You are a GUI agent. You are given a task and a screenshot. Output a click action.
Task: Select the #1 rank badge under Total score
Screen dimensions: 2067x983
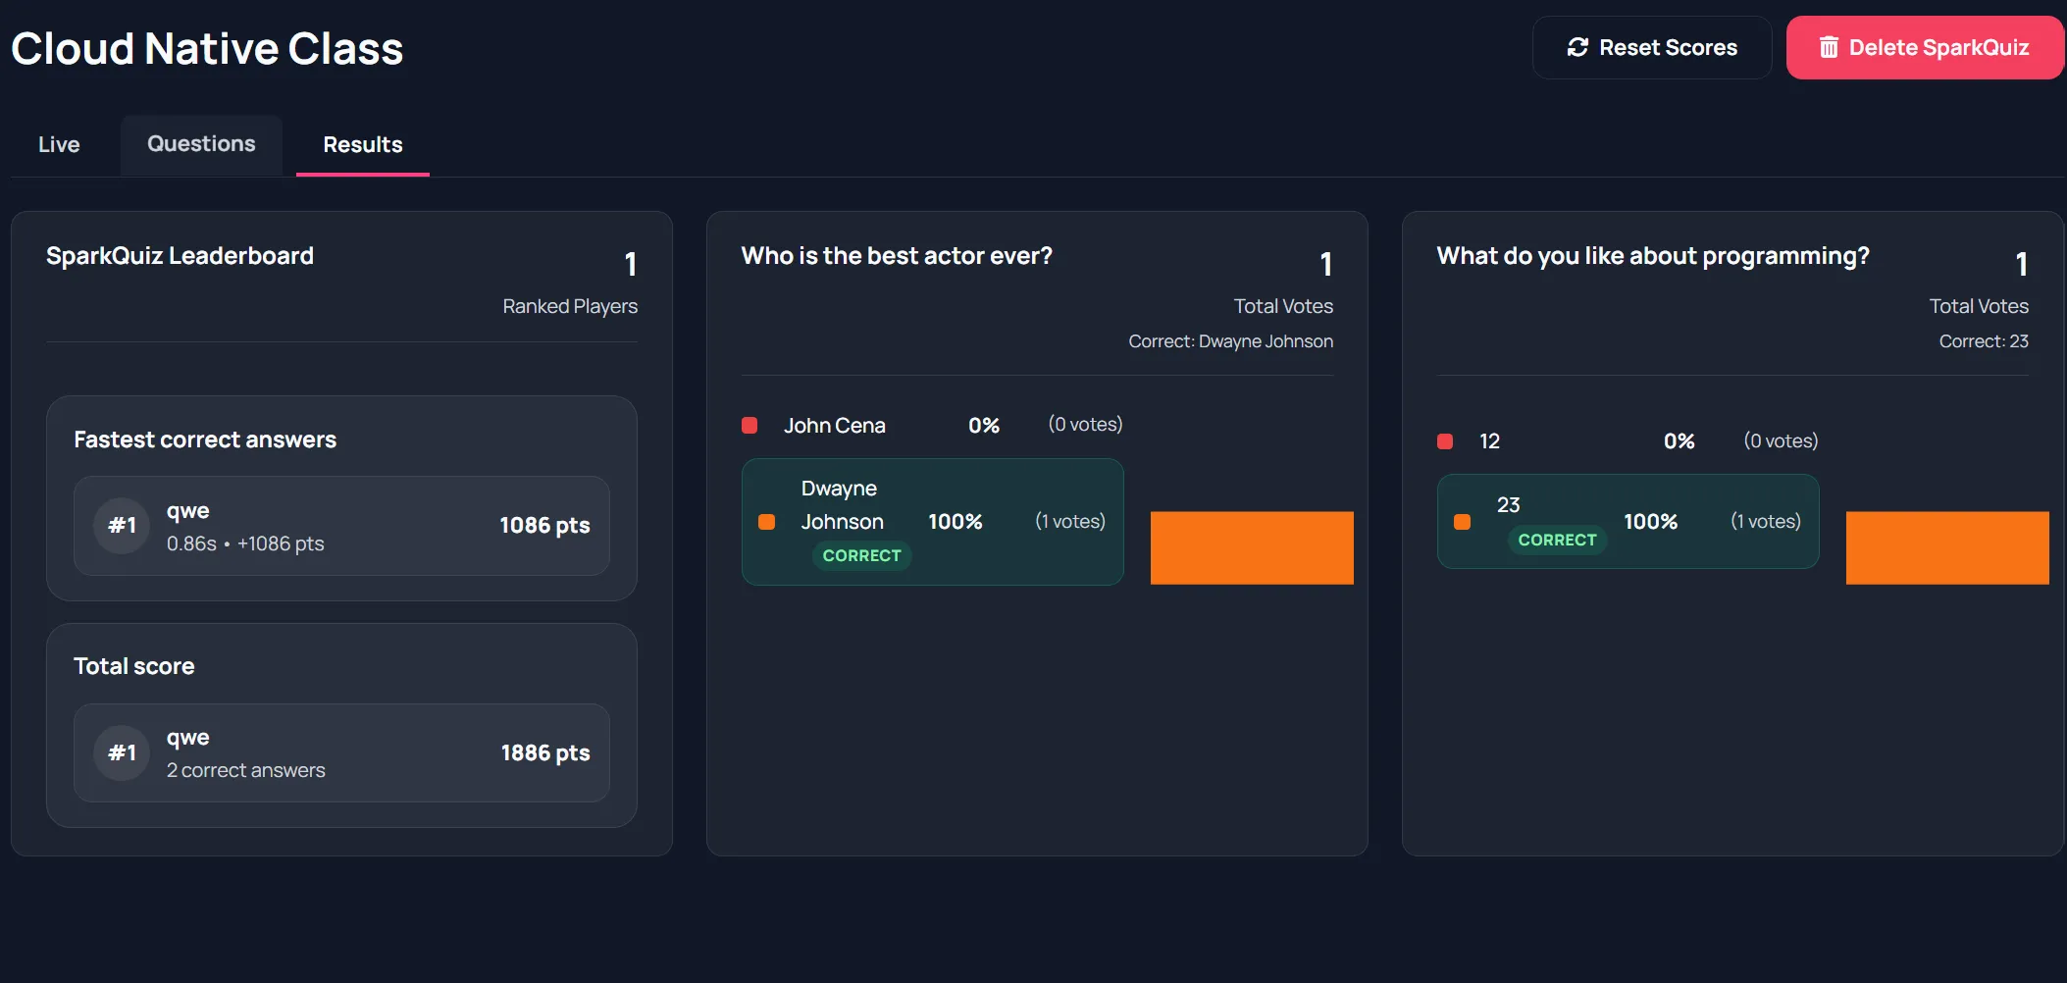[x=121, y=752]
